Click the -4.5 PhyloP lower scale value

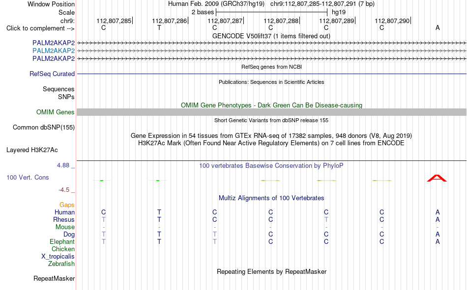tap(64, 190)
